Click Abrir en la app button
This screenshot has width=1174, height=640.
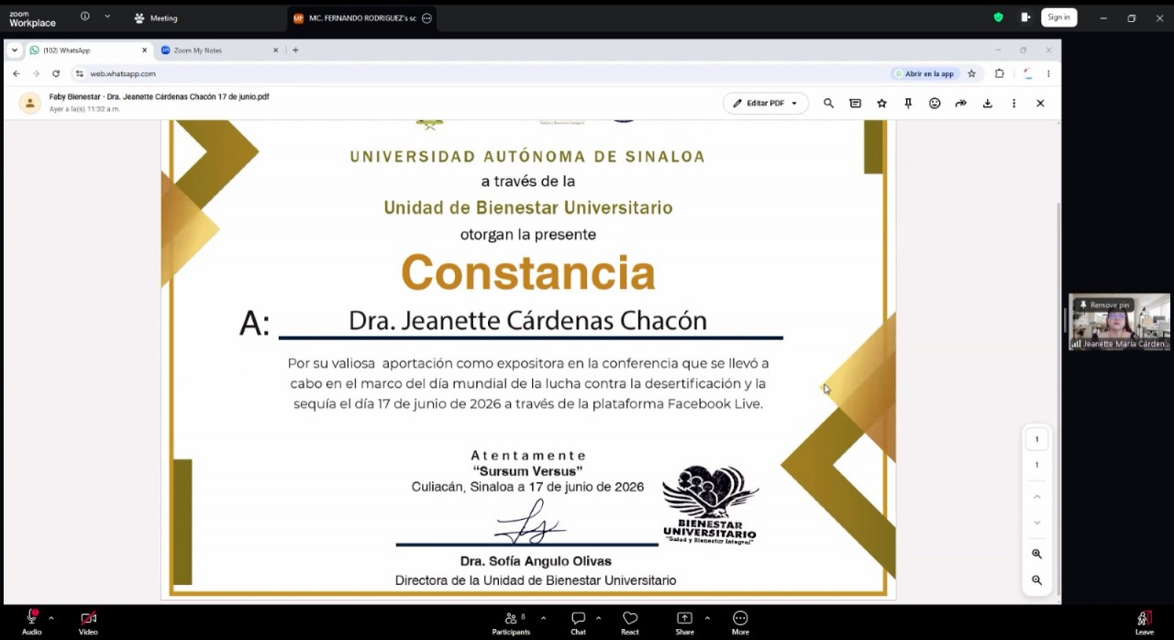pos(924,73)
